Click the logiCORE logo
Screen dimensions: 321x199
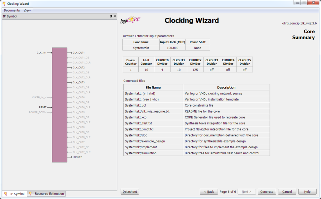click(130, 20)
